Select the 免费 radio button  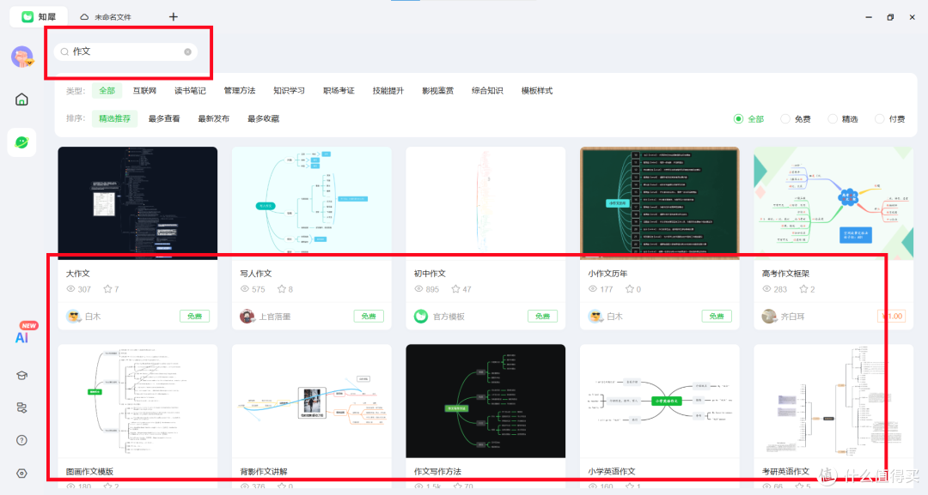pyautogui.click(x=785, y=118)
